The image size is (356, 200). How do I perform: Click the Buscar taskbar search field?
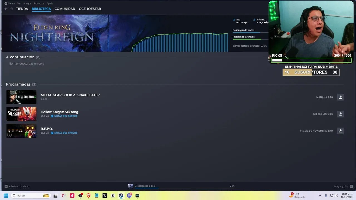31,196
